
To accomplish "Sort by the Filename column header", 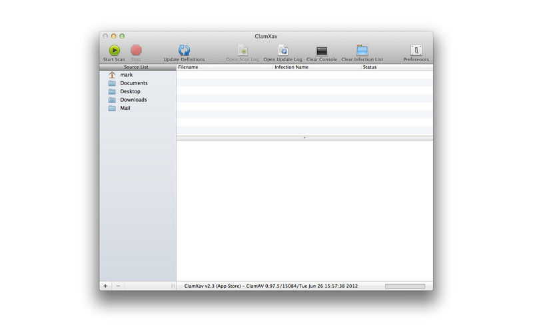I will point(224,67).
